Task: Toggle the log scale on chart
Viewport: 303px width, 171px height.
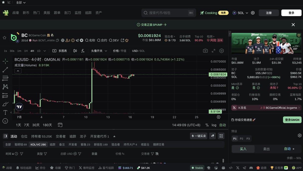Action: [x=214, y=125]
